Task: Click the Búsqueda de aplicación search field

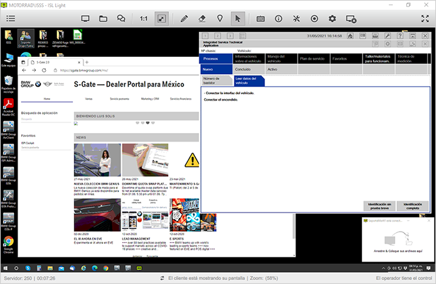Action: tap(45, 119)
